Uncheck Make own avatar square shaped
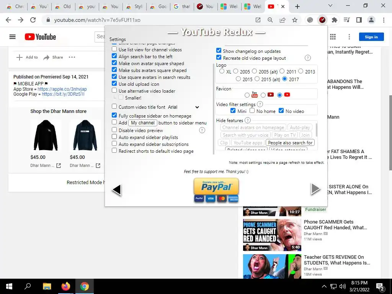 pos(114,63)
